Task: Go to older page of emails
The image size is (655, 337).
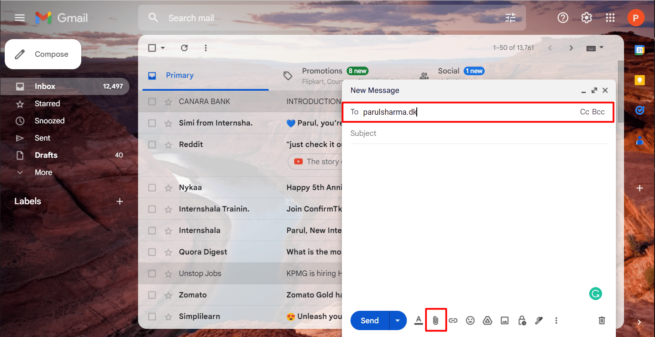Action: tap(571, 48)
